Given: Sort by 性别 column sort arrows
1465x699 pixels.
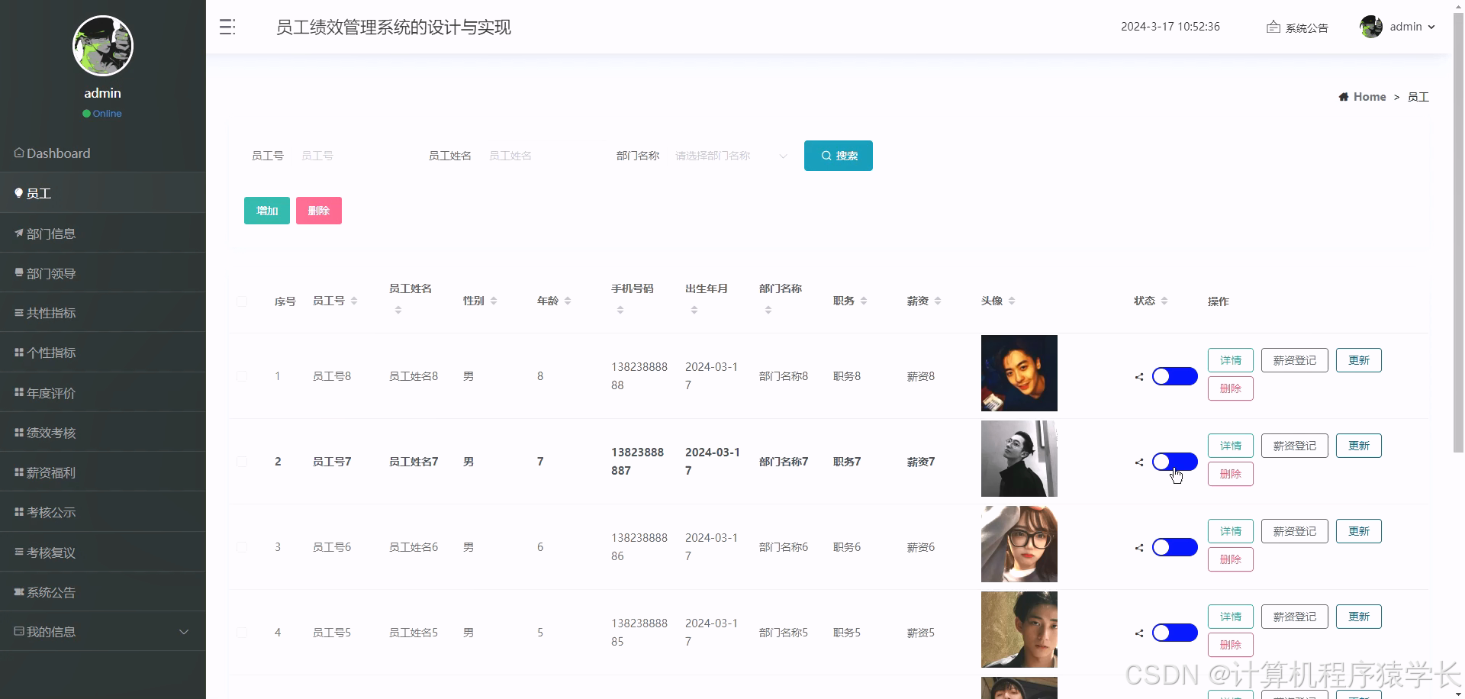Looking at the screenshot, I should pos(494,301).
